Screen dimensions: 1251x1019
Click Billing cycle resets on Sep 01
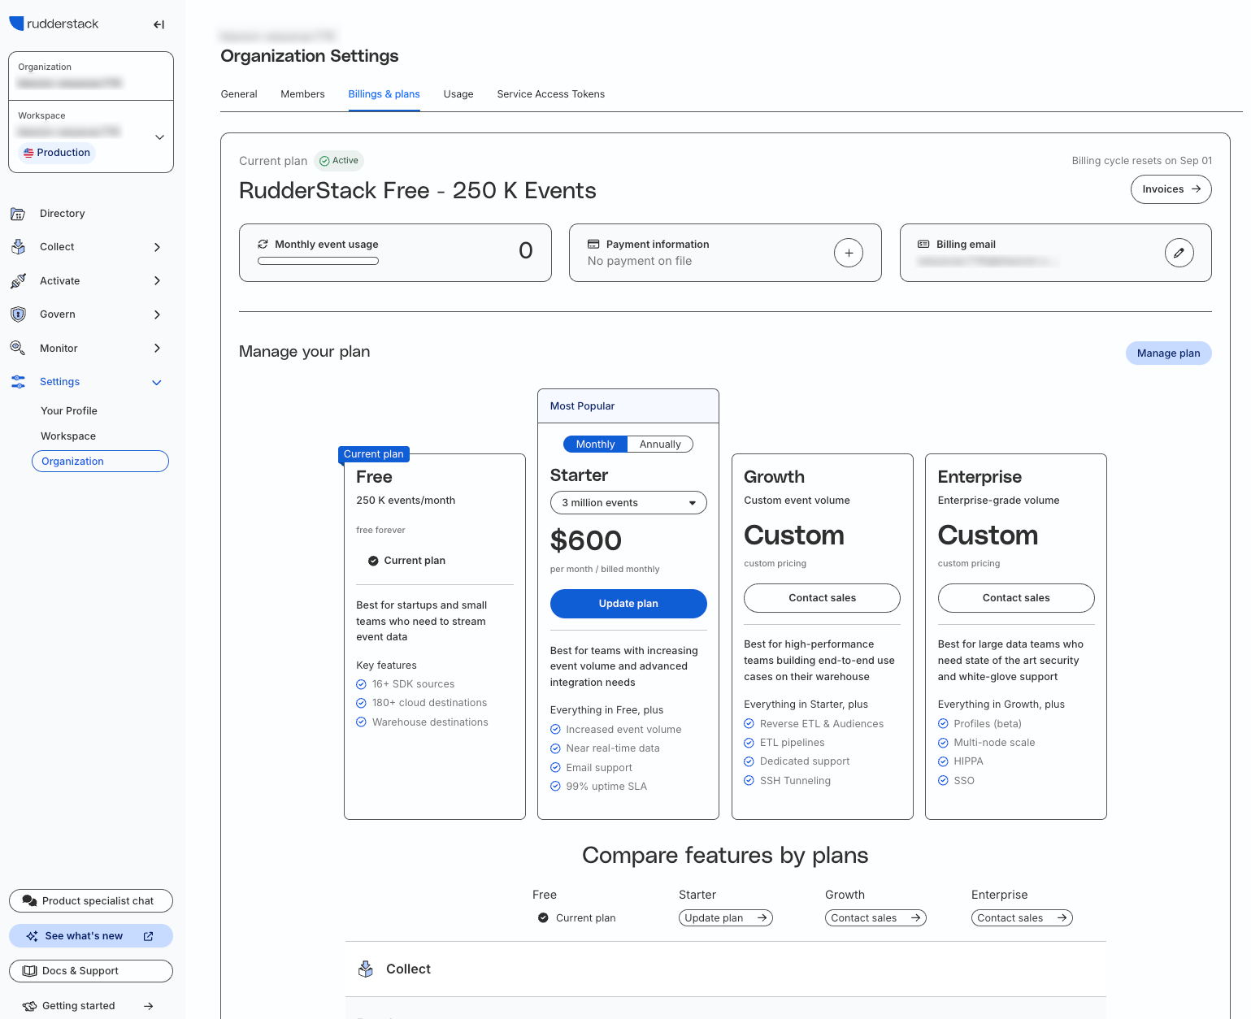1142,161
